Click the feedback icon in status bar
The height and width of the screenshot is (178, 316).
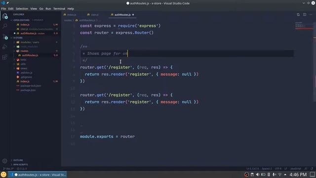coord(306,169)
